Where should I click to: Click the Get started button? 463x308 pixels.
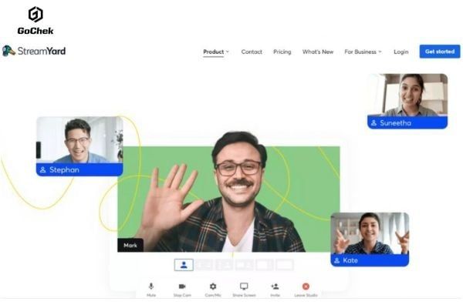coord(440,52)
